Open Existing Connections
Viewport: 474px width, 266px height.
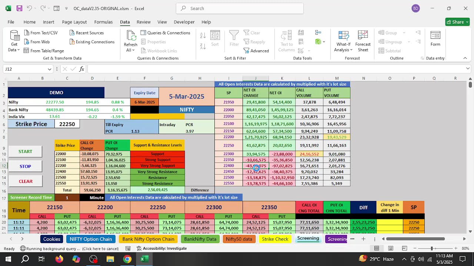pos(91,42)
